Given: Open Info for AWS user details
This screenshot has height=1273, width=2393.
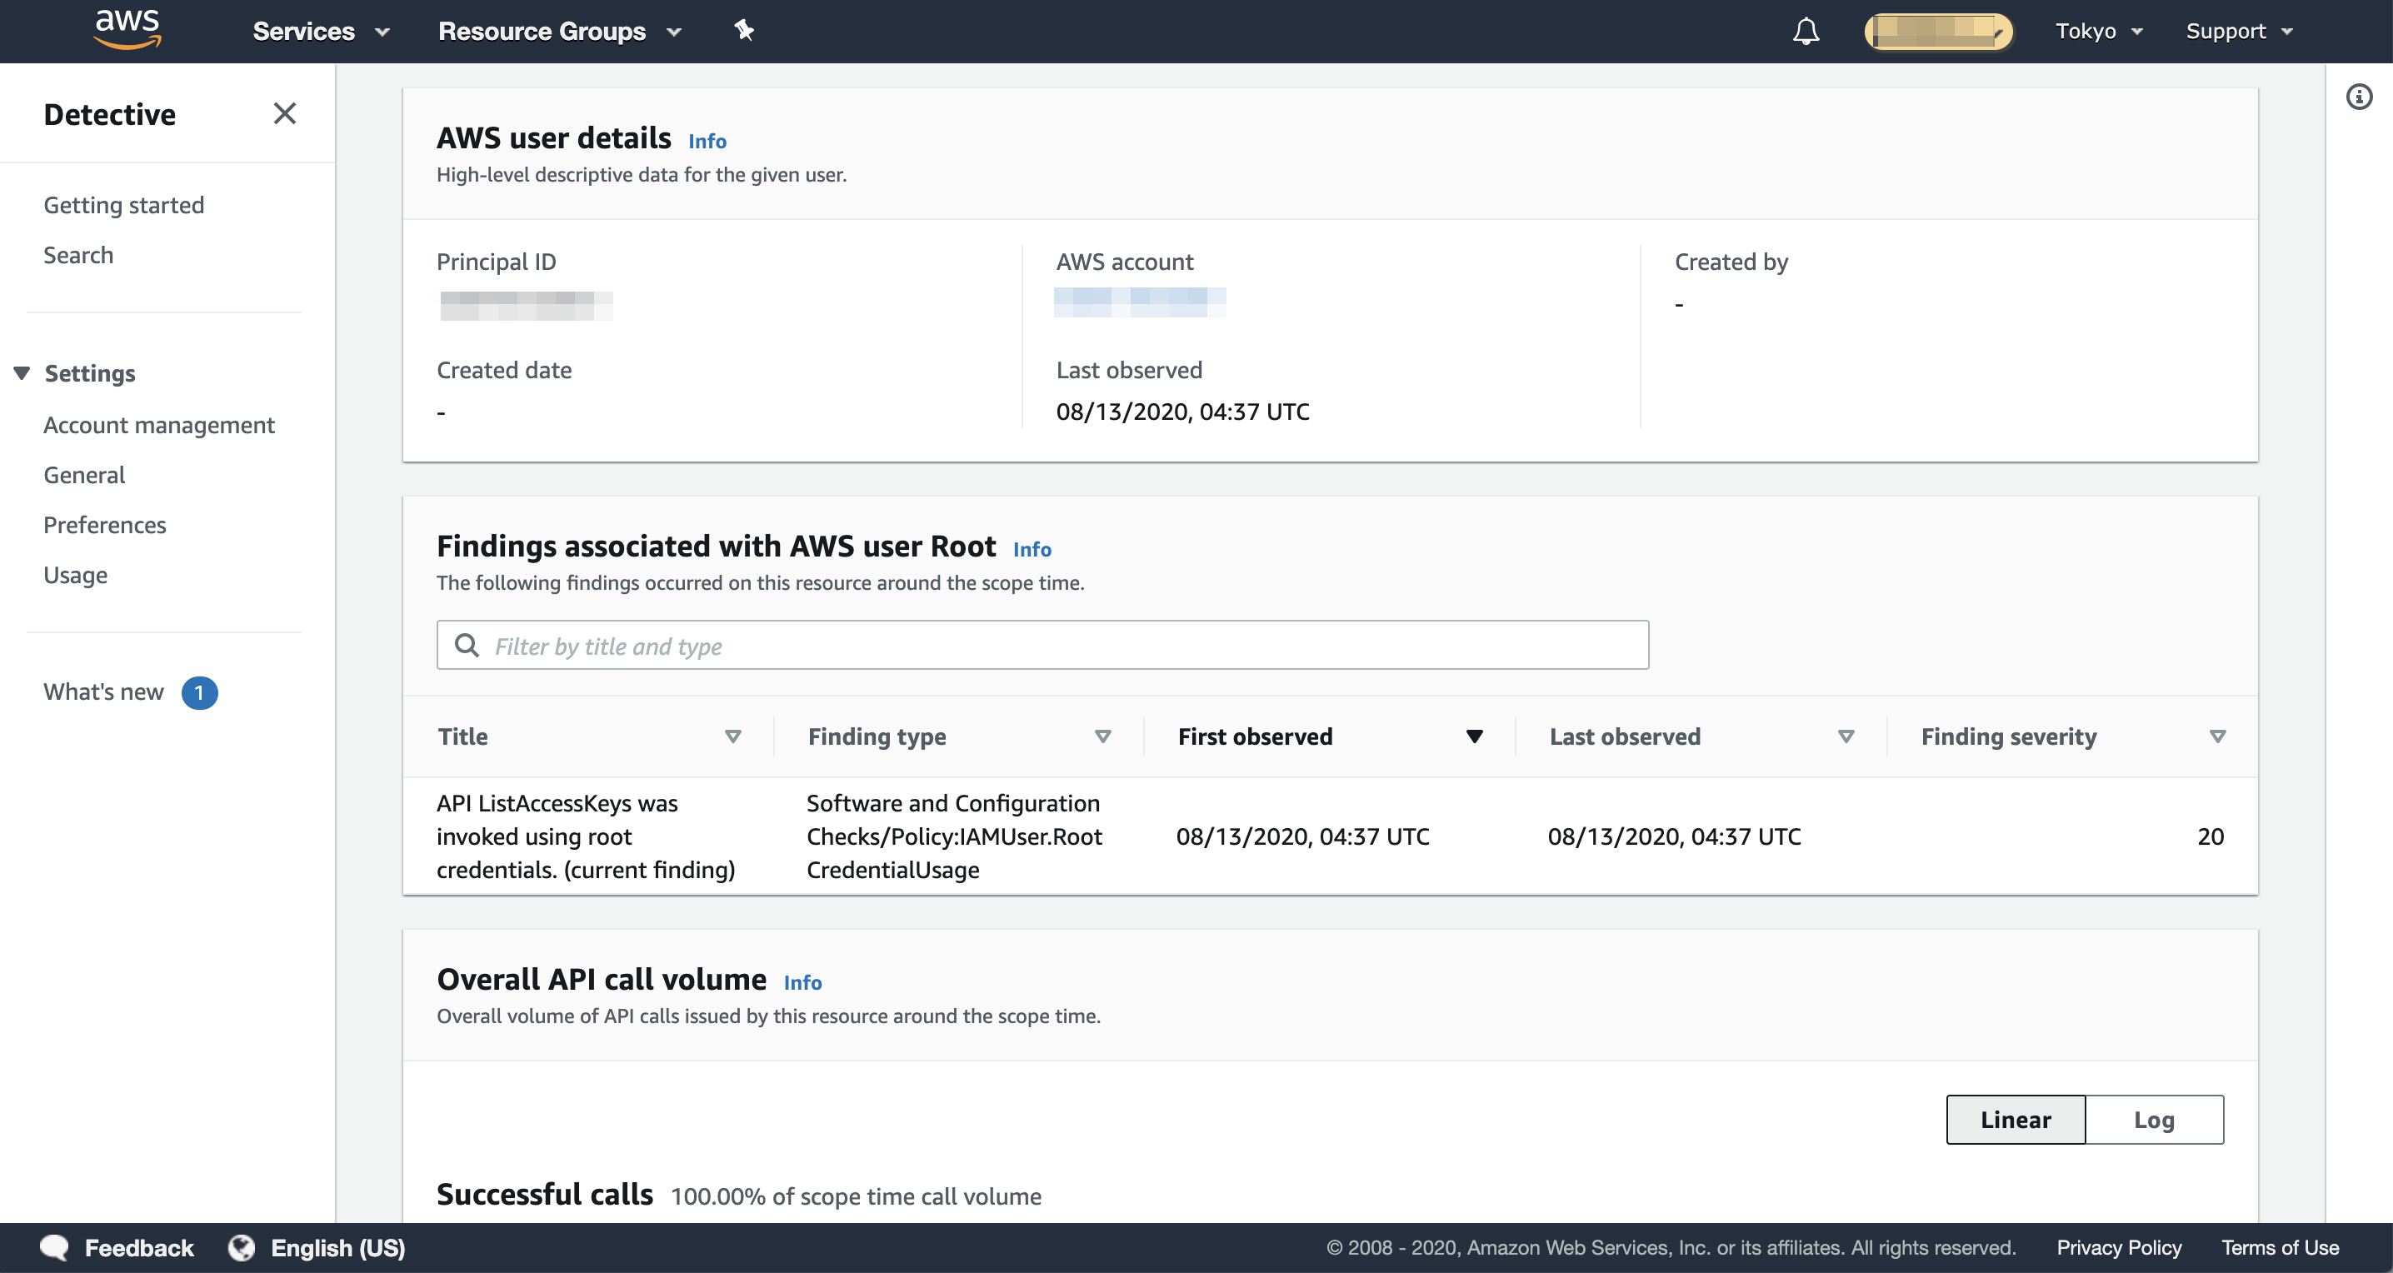Looking at the screenshot, I should pos(707,141).
